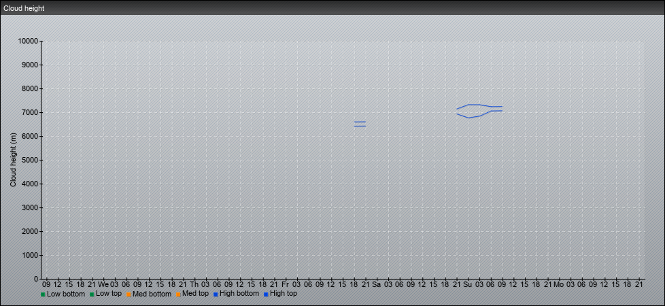
Task: Click the 5000 y-axis label
Action: pos(30,160)
